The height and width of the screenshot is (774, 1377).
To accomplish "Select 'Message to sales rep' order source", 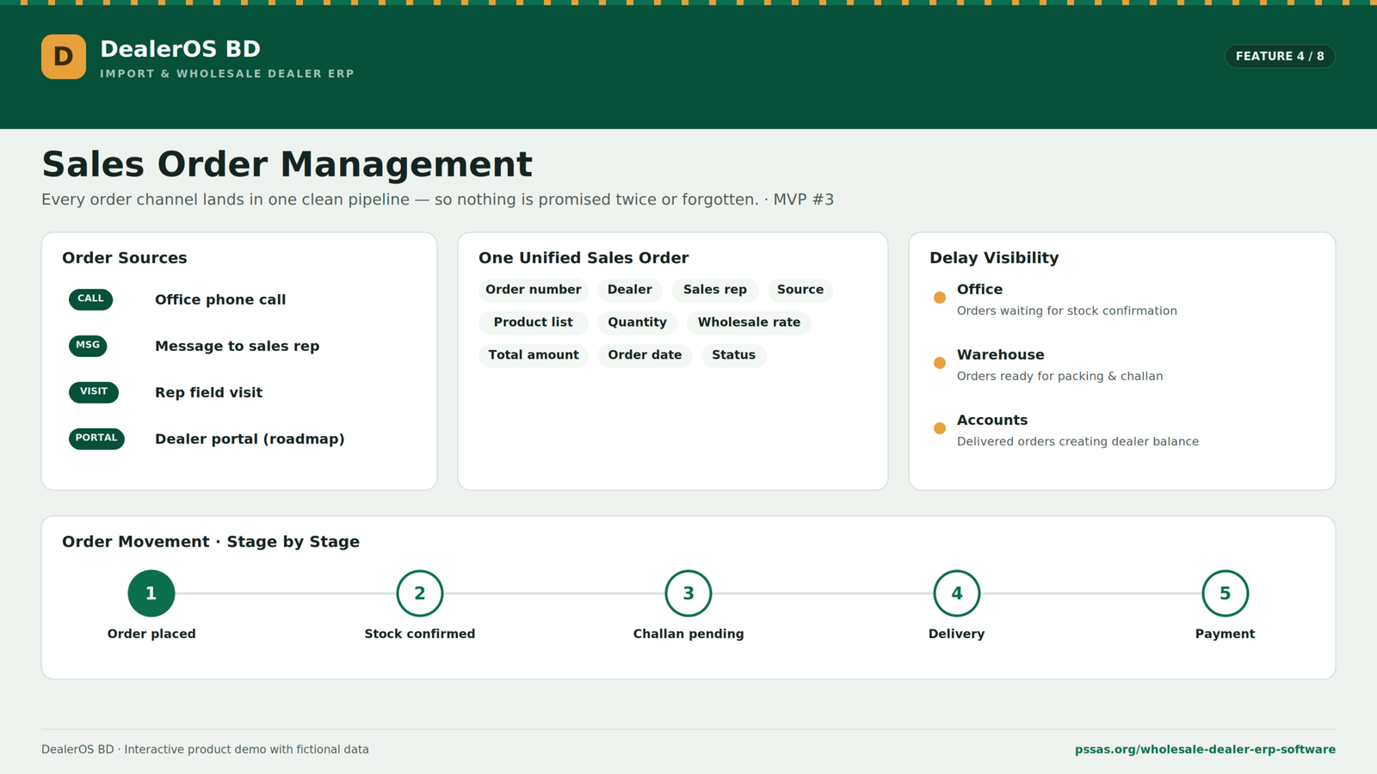I will (237, 346).
